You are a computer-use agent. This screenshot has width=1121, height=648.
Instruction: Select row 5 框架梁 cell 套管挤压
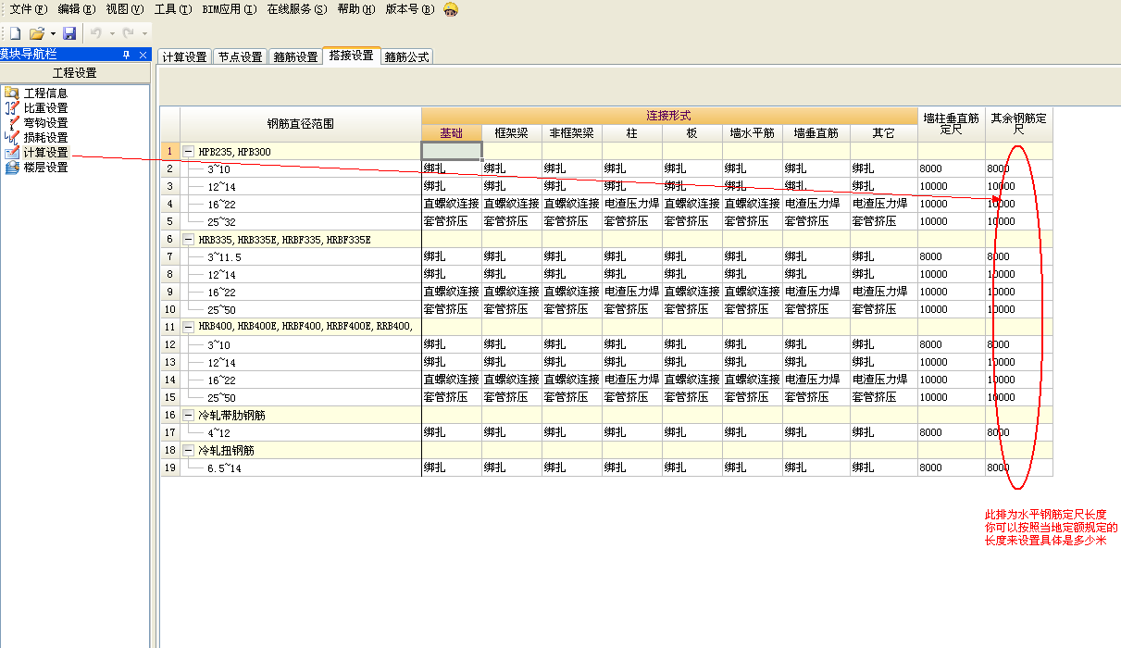(512, 221)
